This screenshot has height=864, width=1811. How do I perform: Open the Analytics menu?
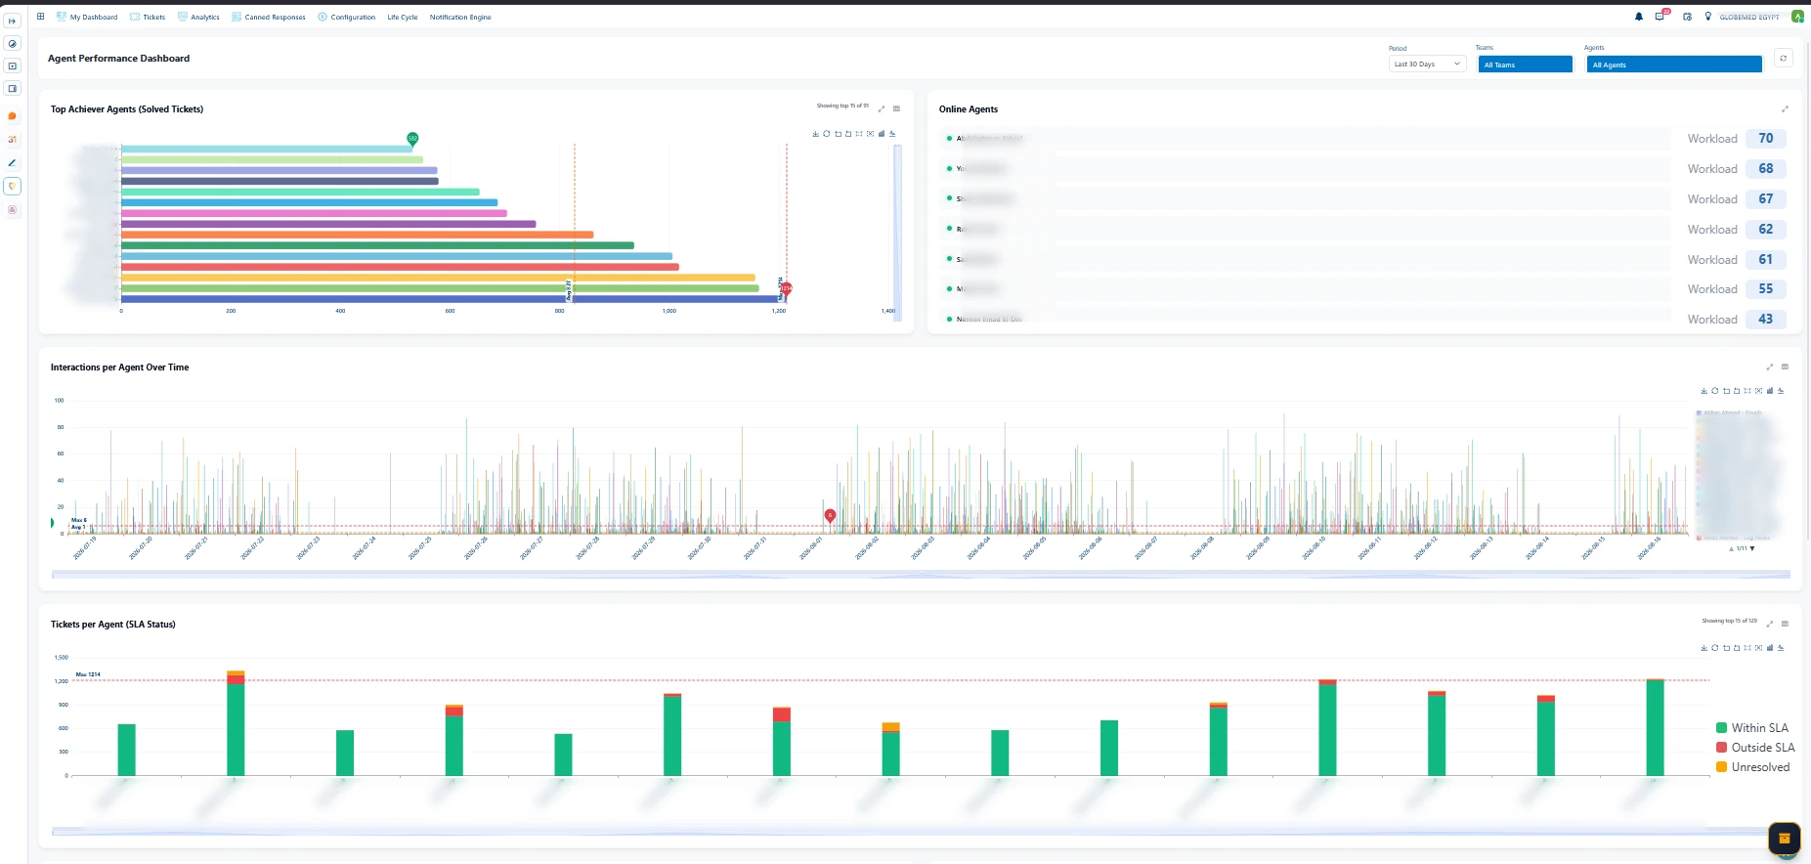tap(198, 17)
